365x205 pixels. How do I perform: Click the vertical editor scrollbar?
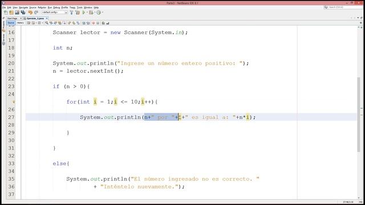359,114
